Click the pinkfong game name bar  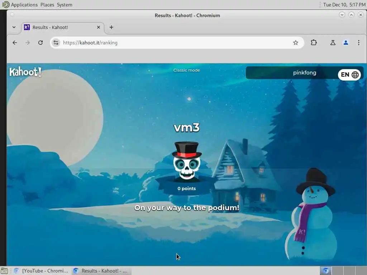(305, 73)
